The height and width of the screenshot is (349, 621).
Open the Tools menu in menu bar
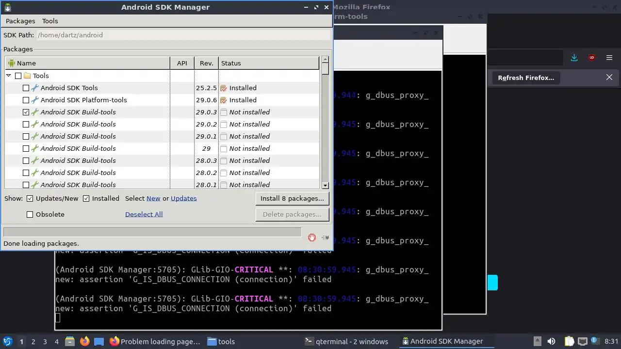click(x=50, y=21)
